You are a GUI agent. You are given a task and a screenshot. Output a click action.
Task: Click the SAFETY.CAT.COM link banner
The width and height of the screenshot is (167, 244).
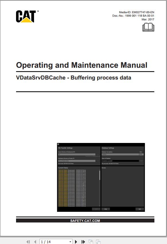85,220
